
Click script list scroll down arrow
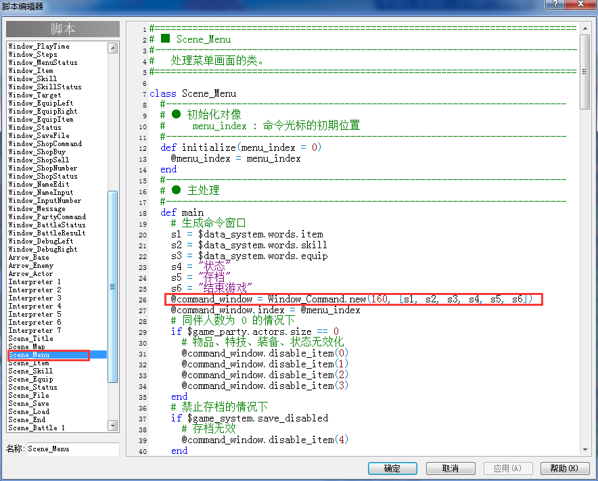click(113, 425)
